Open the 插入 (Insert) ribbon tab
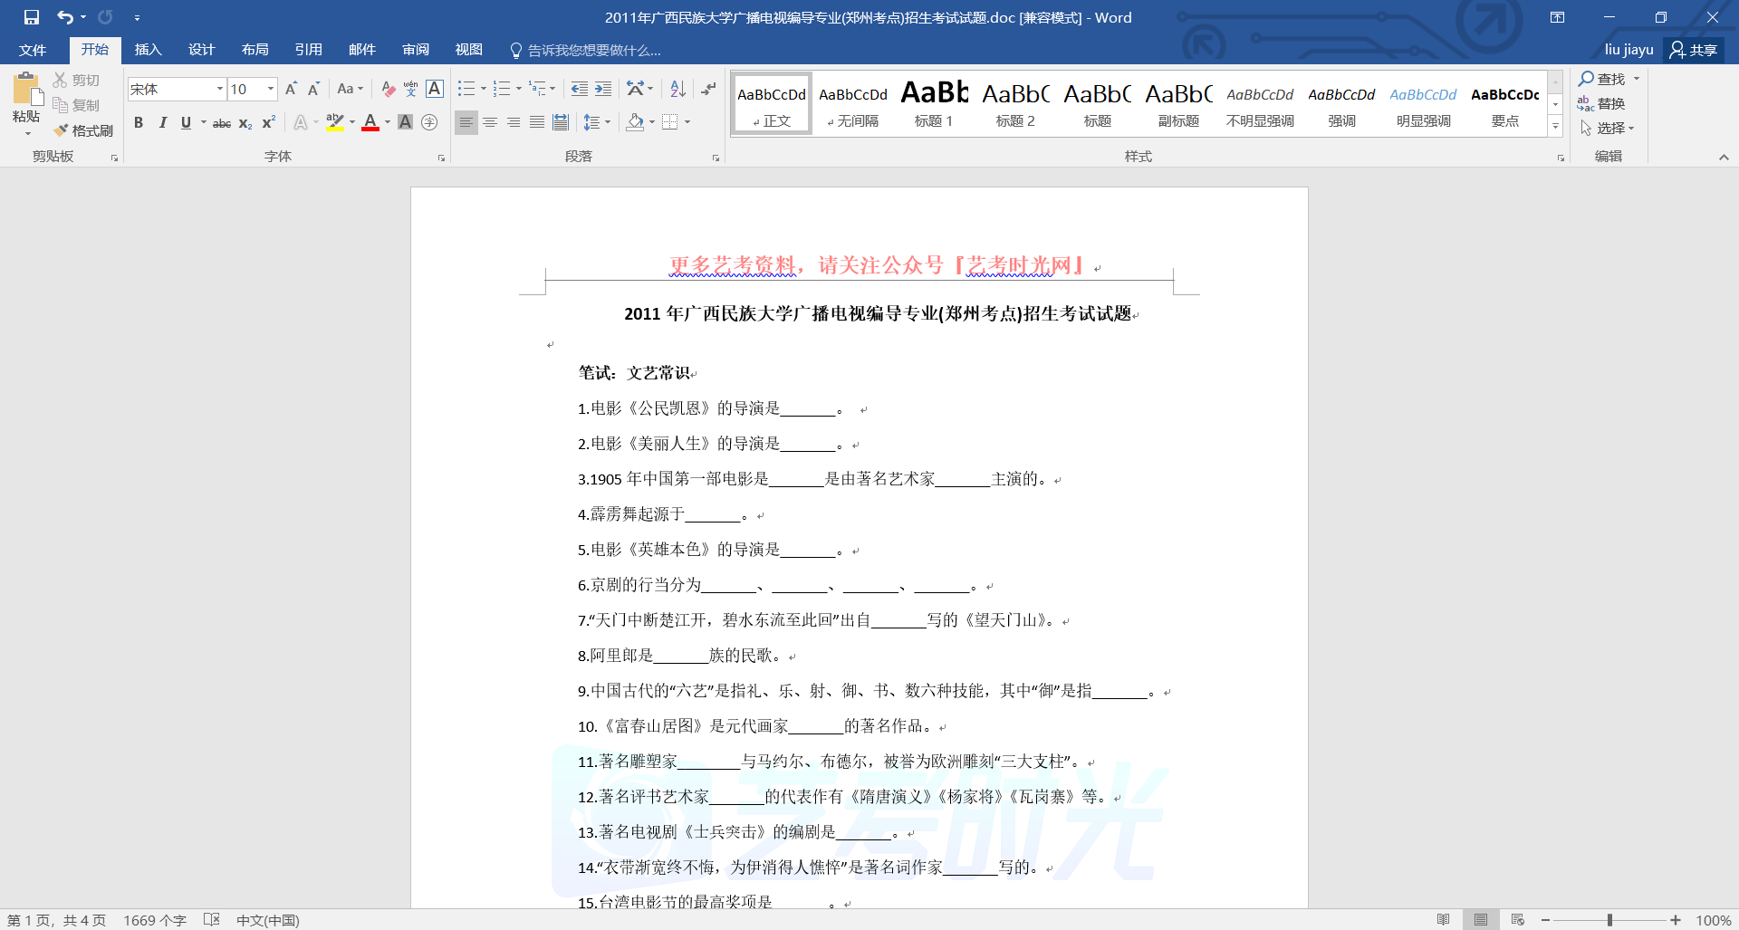This screenshot has height=930, width=1739. (x=148, y=50)
